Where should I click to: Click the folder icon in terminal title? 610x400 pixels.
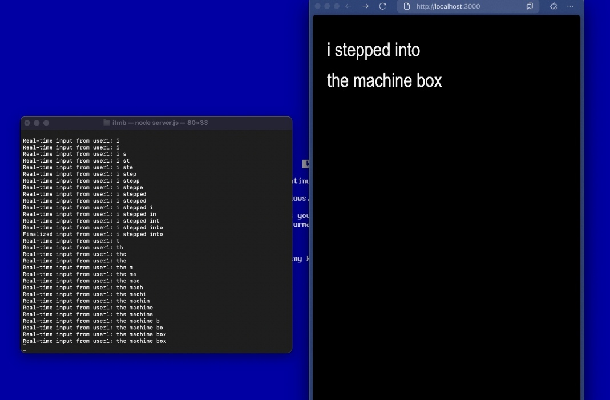[107, 123]
